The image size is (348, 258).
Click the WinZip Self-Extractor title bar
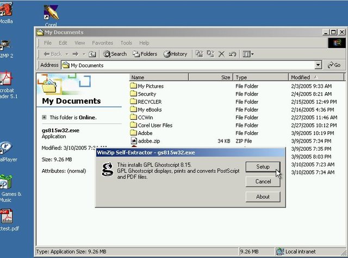(190, 153)
